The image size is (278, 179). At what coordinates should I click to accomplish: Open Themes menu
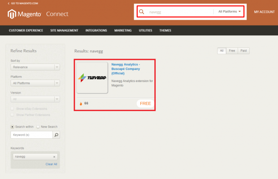[165, 30]
